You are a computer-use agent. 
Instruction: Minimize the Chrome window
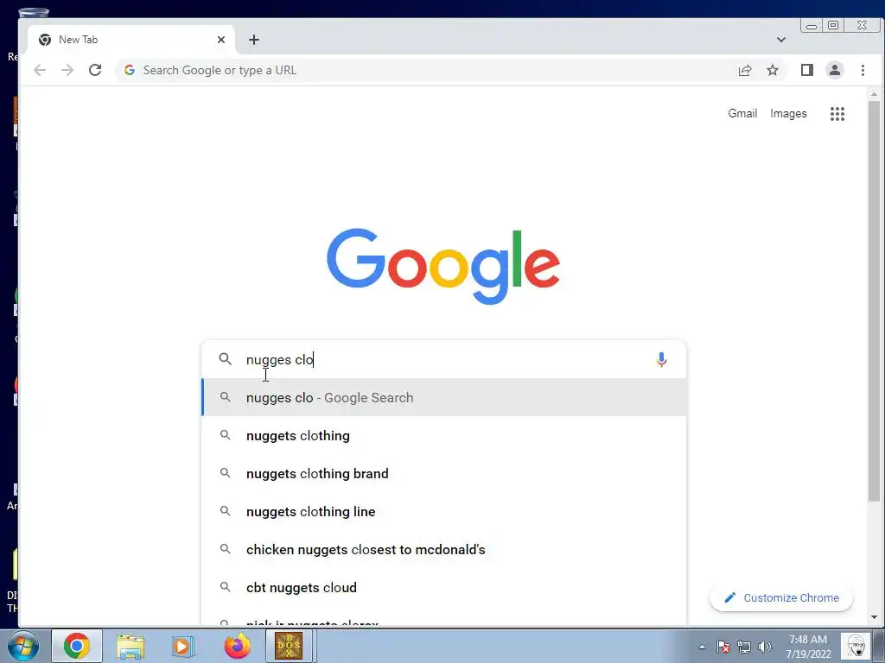[811, 26]
